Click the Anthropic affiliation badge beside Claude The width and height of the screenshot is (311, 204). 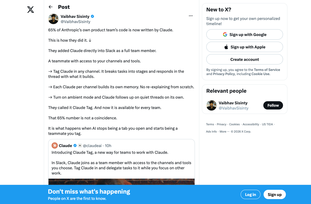(80, 145)
